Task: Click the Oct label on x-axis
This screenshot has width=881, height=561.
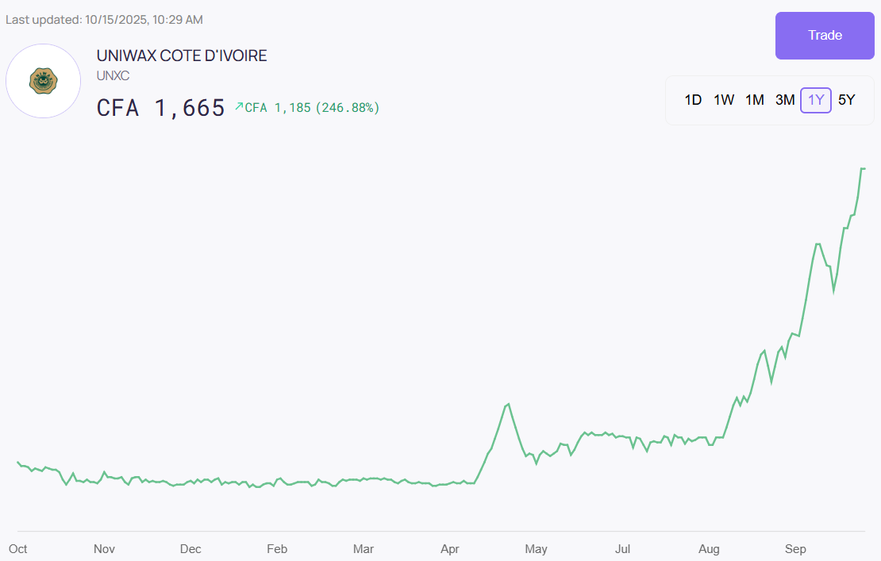Action: (17, 549)
